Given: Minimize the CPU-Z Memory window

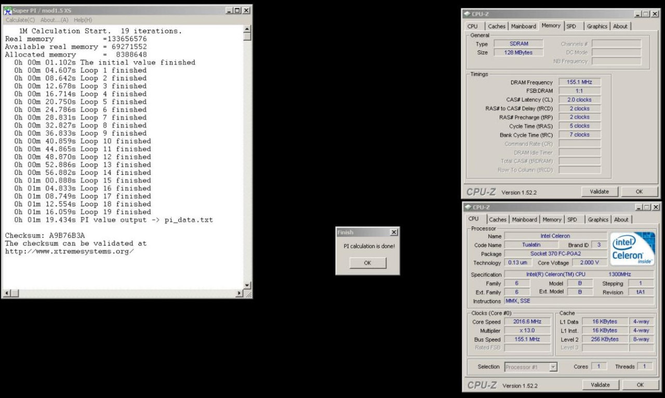Looking at the screenshot, I should 639,14.
